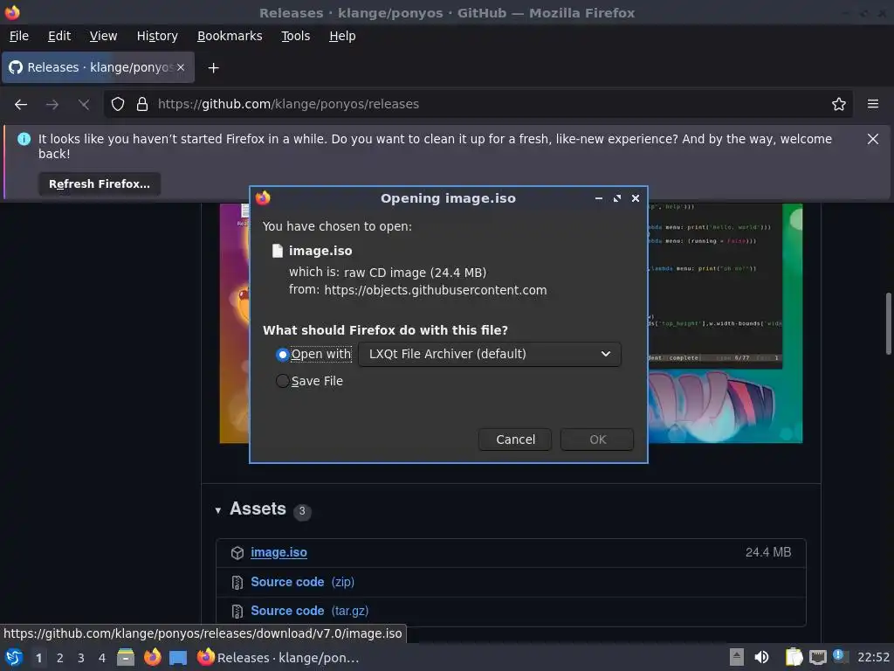
Task: Click the image.iso download link
Action: click(279, 552)
